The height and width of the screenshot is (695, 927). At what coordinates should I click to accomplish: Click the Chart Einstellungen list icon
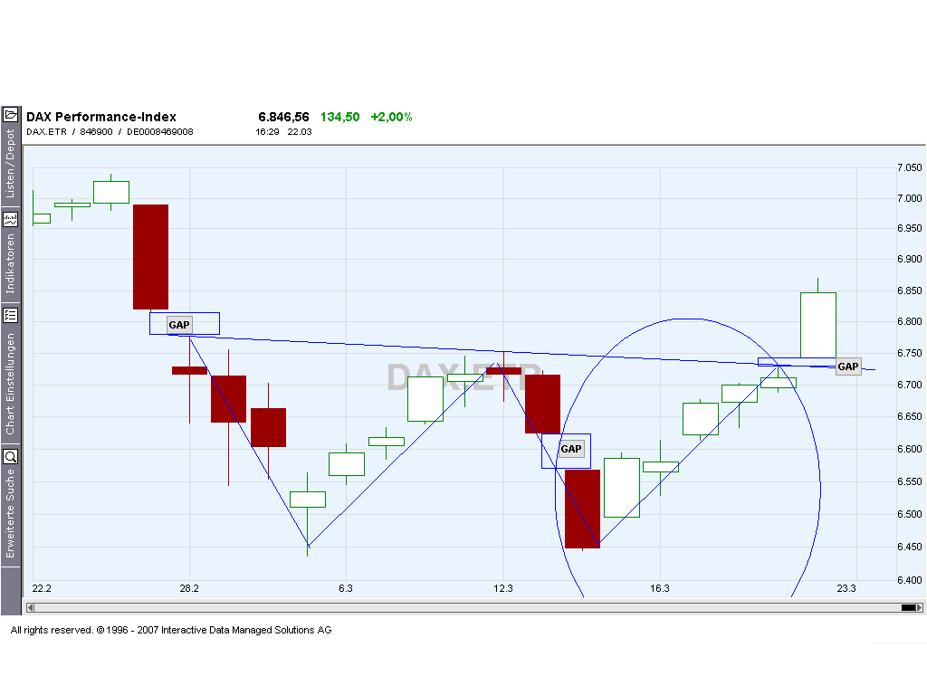(11, 315)
